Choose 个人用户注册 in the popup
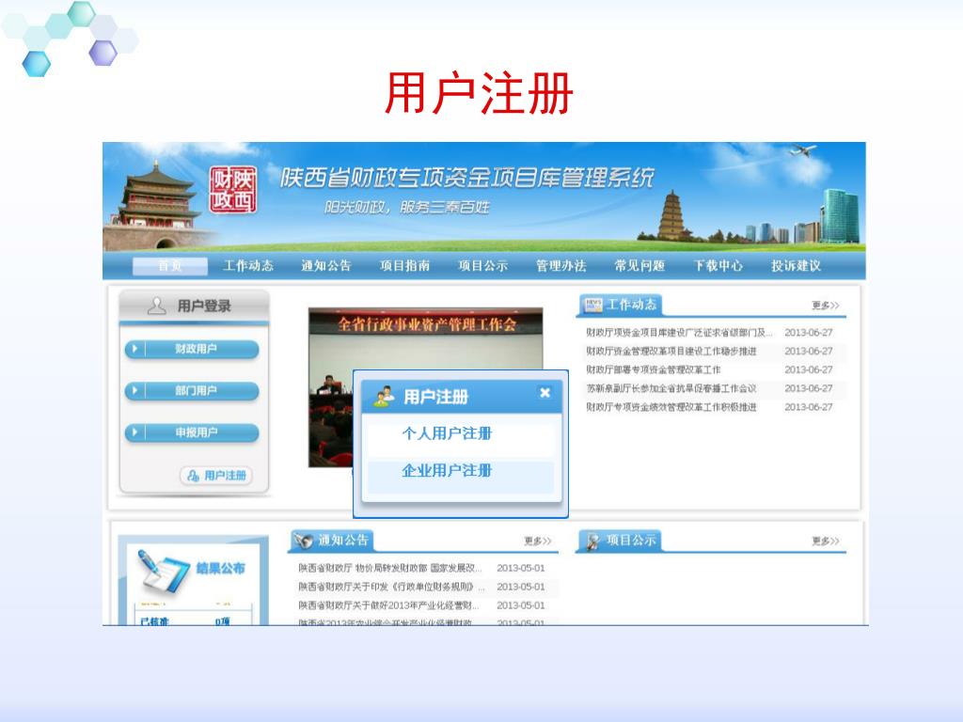Image resolution: width=963 pixels, height=722 pixels. tap(447, 434)
